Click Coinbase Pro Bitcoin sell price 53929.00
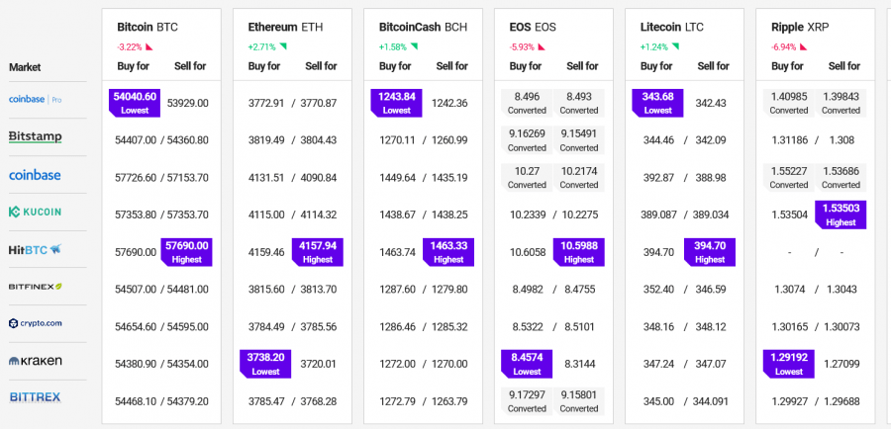Image resolution: width=891 pixels, height=429 pixels. click(187, 103)
